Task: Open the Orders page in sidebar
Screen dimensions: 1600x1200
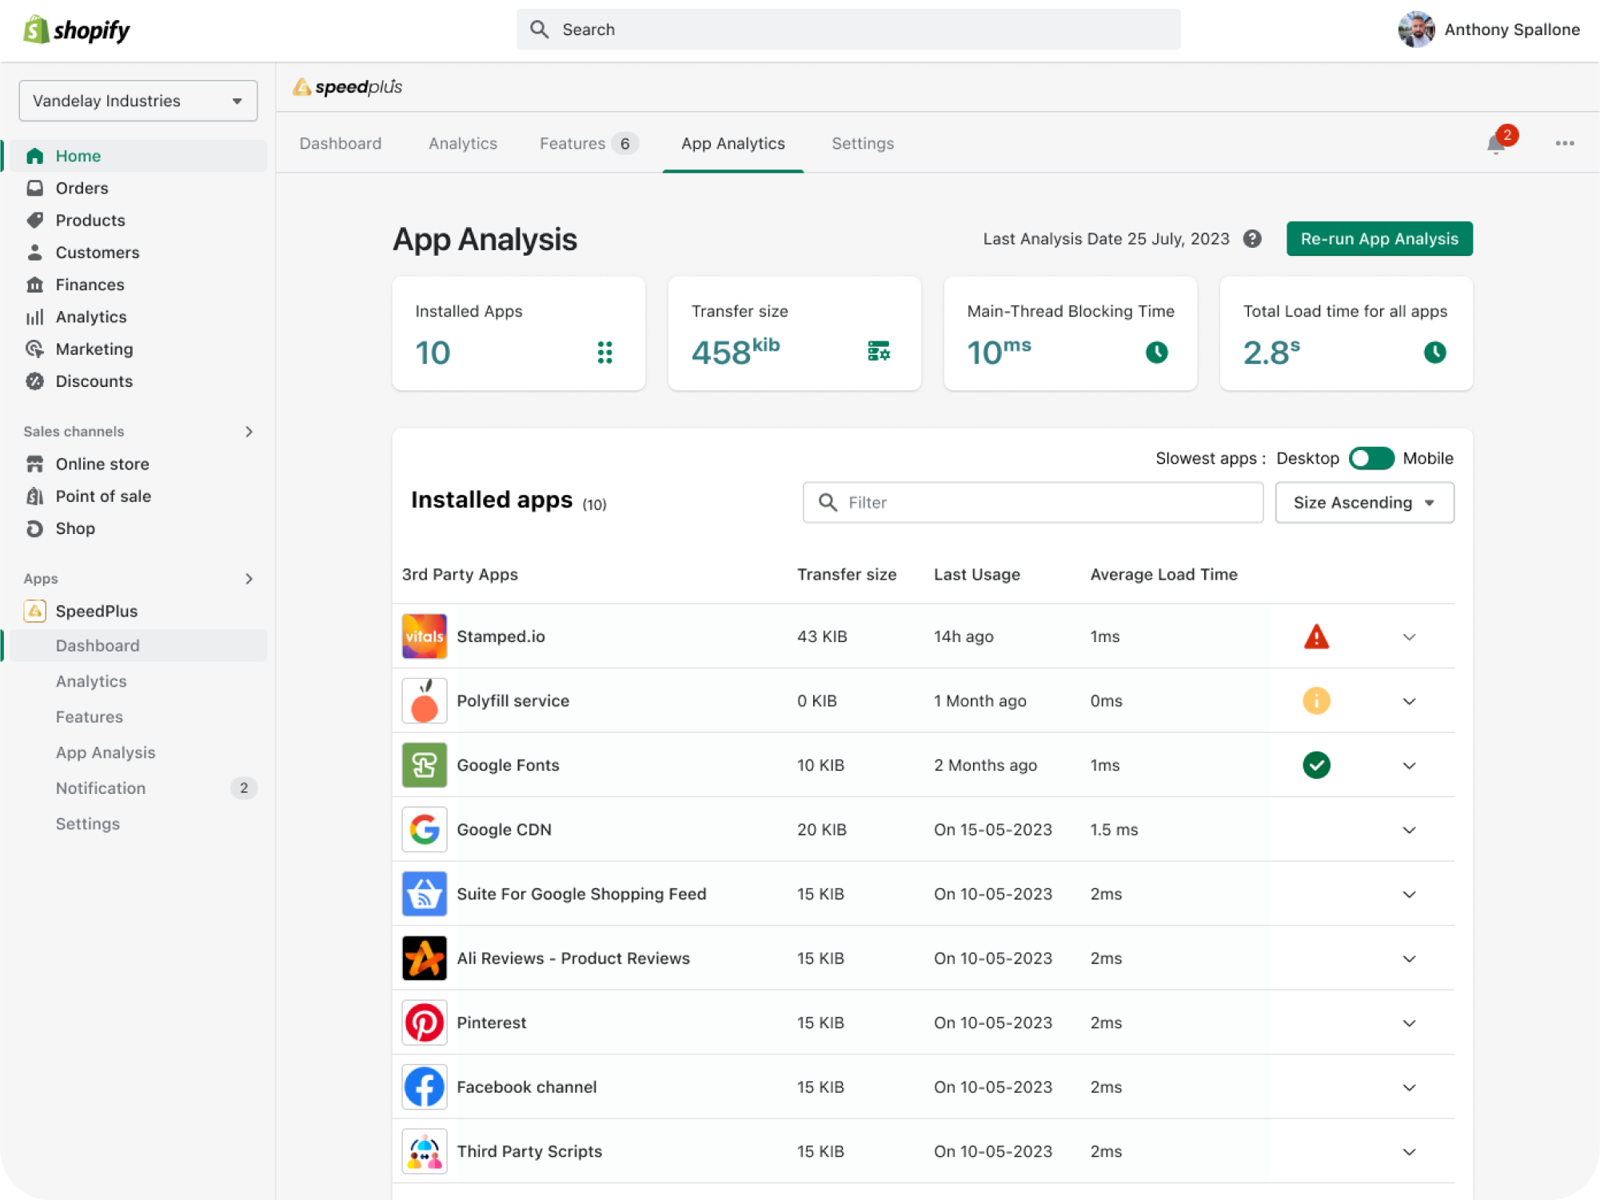Action: (x=82, y=188)
